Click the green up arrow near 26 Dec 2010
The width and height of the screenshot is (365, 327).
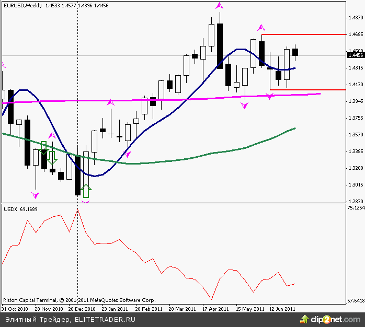tap(86, 191)
